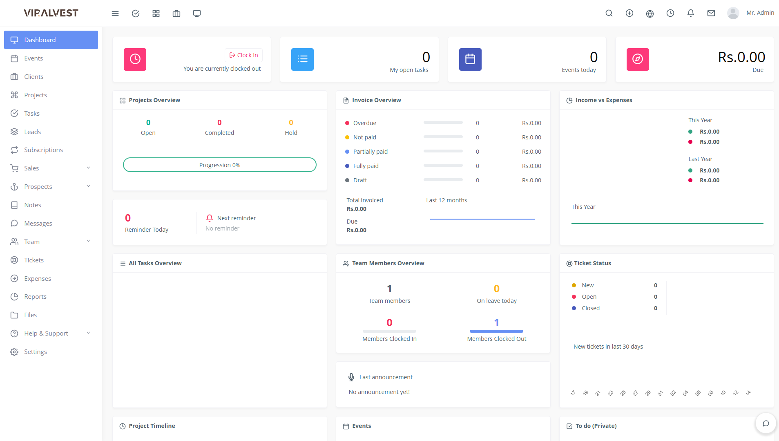Open the Tickets page from sidebar
The image size is (779, 441).
tap(51, 260)
